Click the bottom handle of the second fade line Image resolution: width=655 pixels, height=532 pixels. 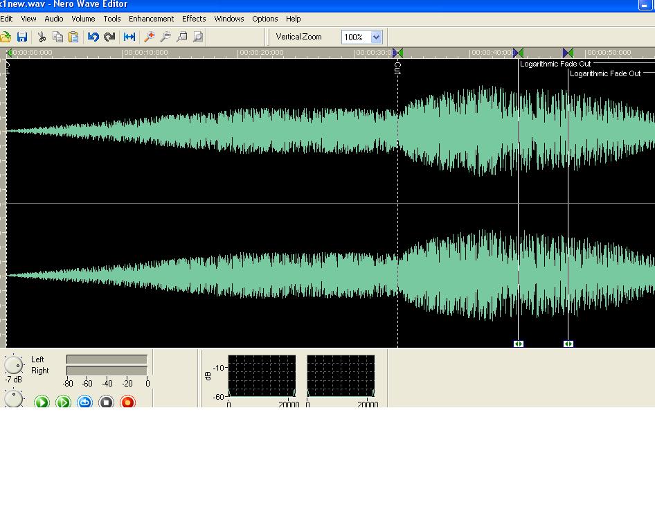pyautogui.click(x=568, y=344)
